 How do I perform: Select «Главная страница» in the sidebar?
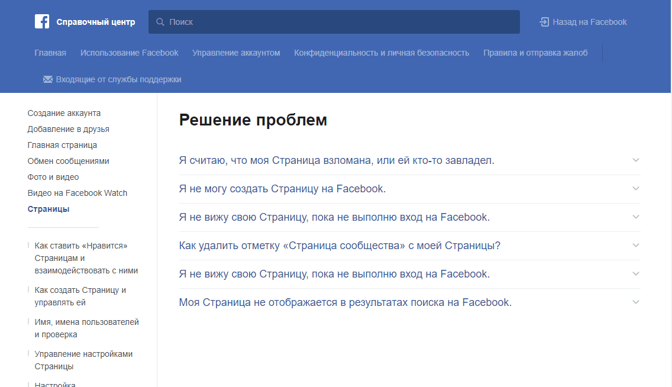click(62, 145)
